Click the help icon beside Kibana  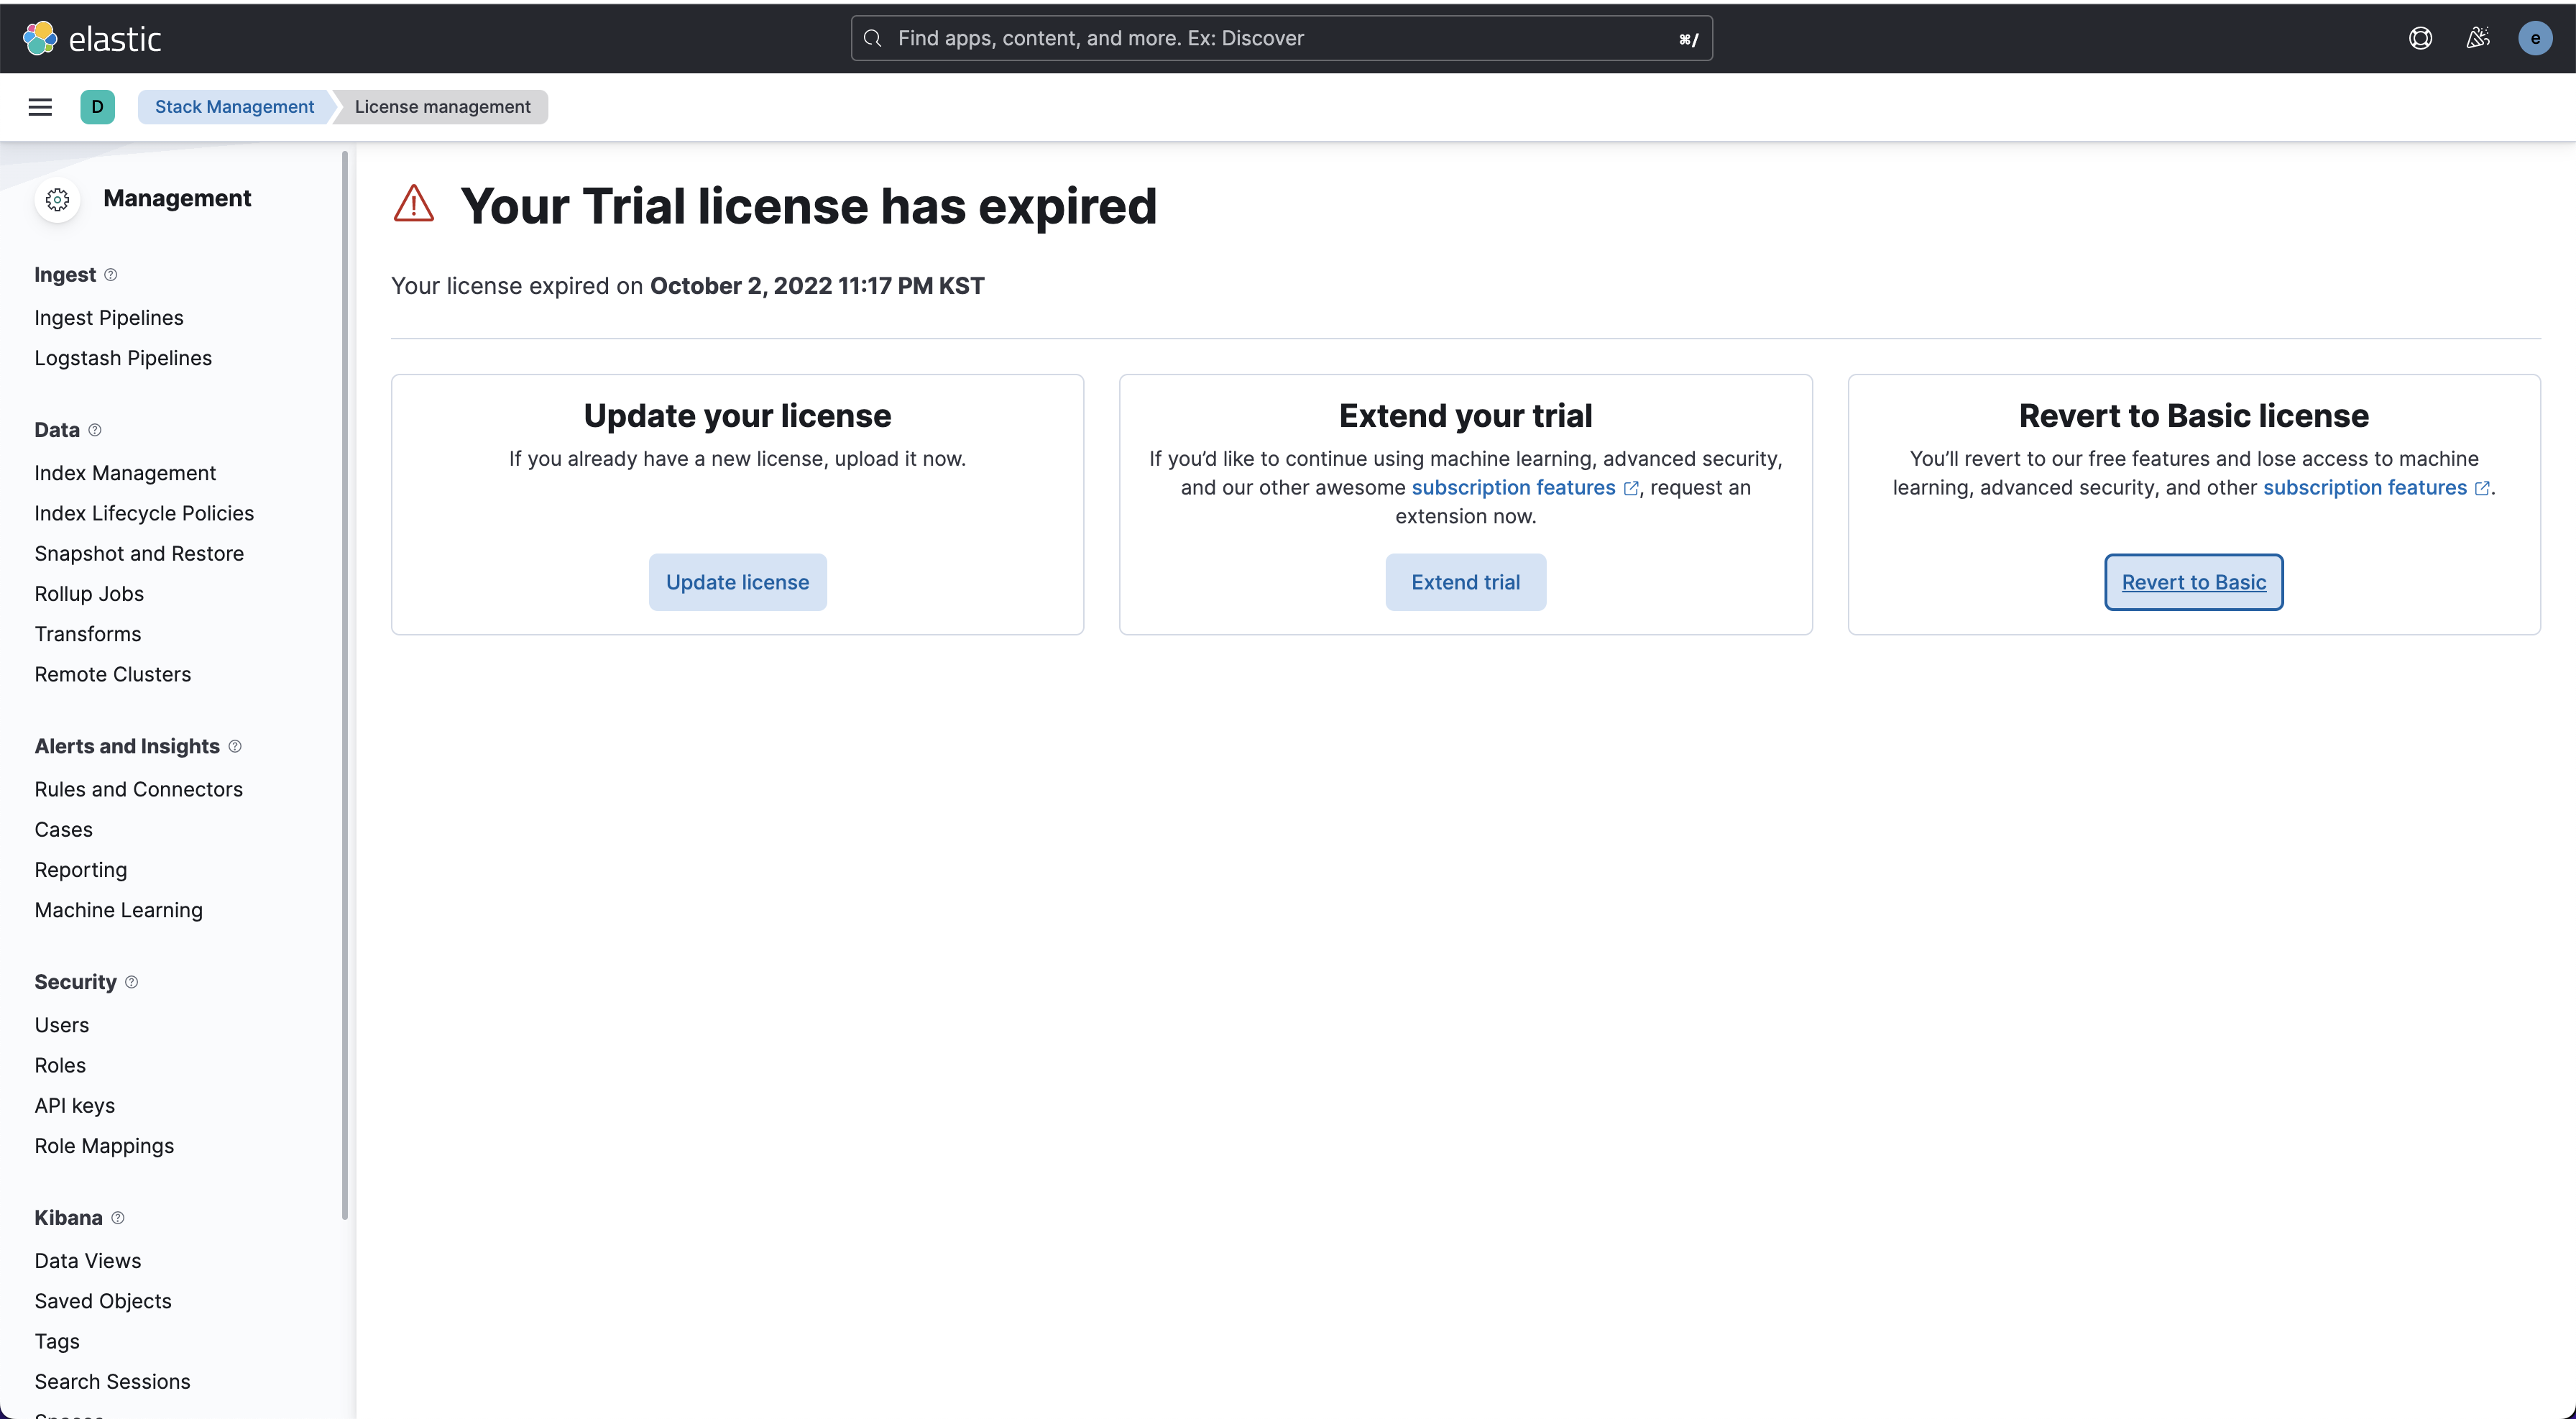click(118, 1217)
